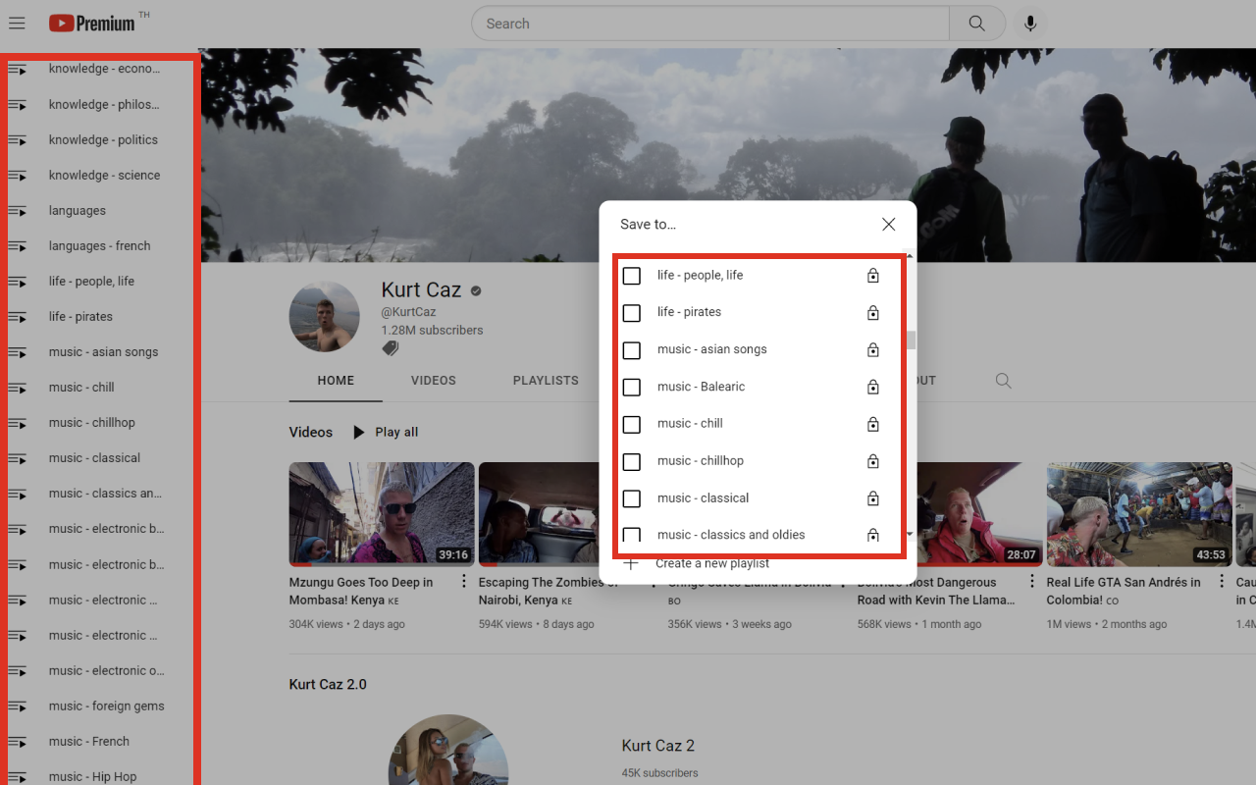1256x785 pixels.
Task: Switch to the VIDEOS channel tab
Action: pyautogui.click(x=434, y=381)
